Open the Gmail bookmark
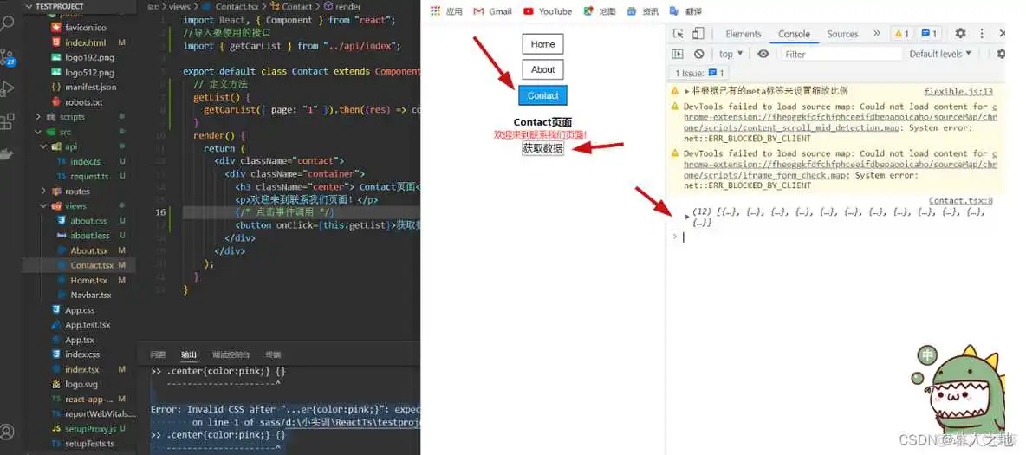Screen dimensions: 1026x455 tap(492, 11)
